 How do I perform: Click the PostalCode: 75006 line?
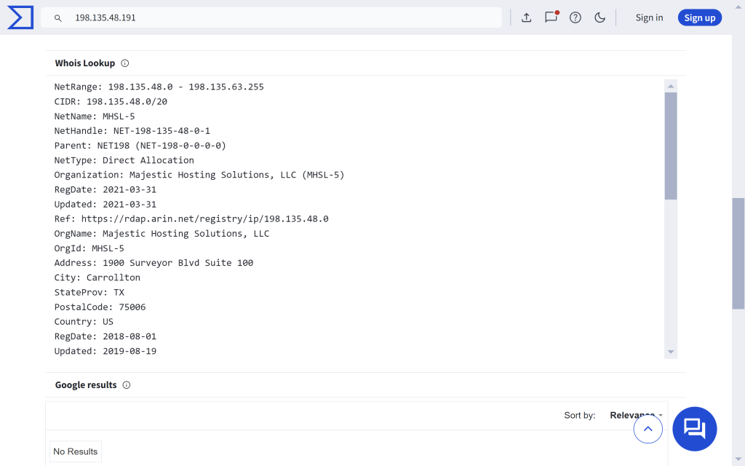click(x=100, y=307)
